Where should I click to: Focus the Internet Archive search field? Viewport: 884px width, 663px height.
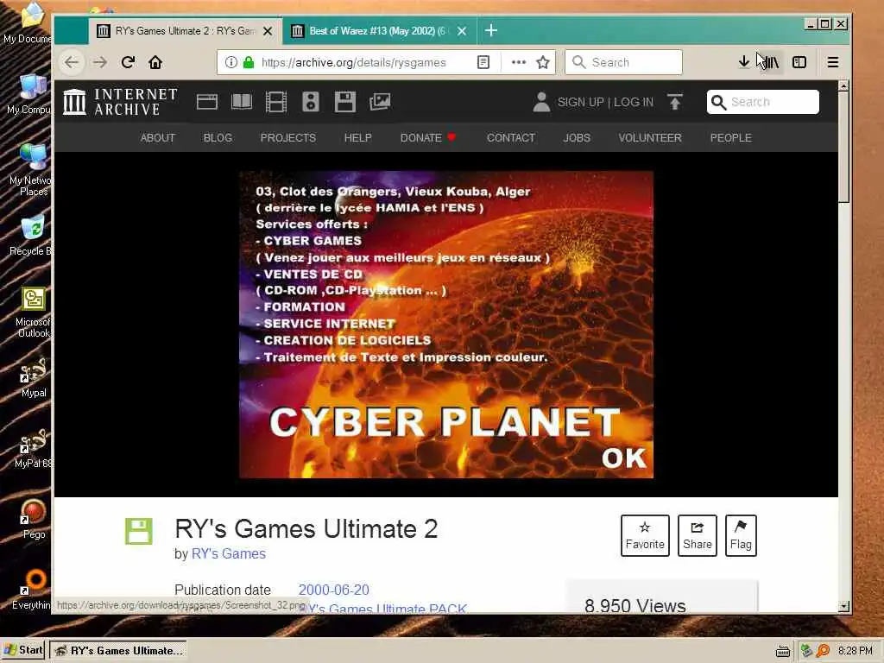[x=763, y=102]
